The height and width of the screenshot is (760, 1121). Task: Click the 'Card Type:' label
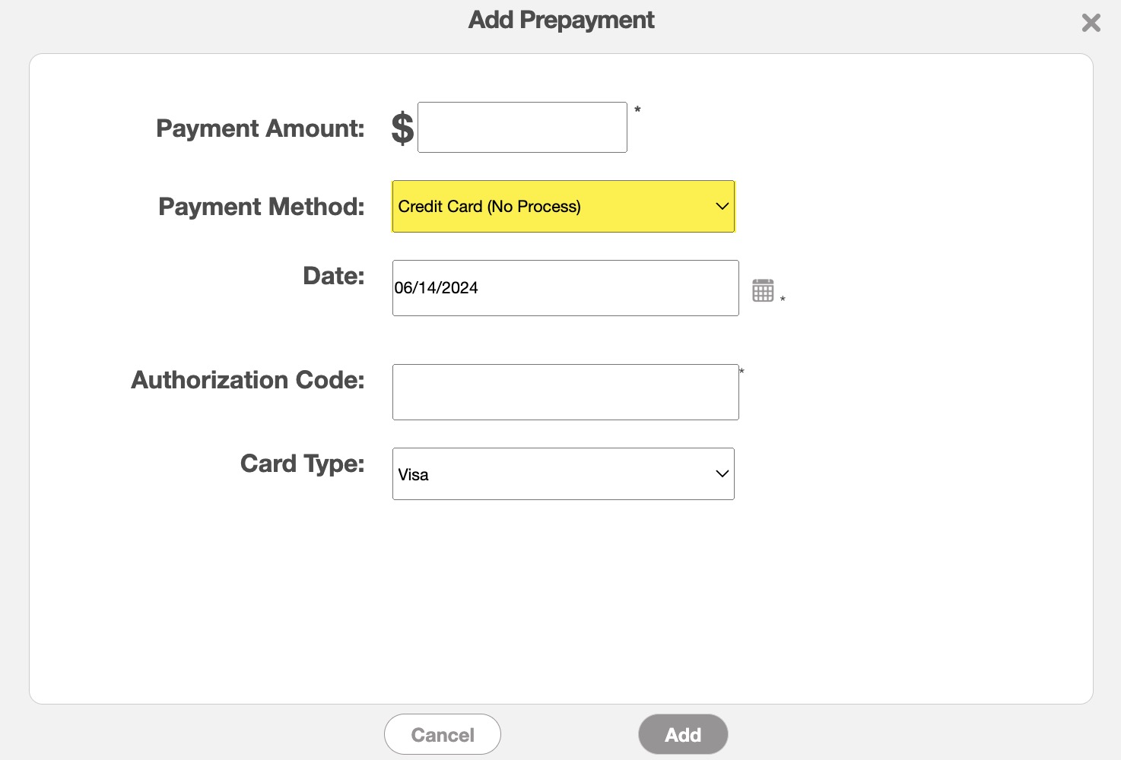[x=302, y=464]
